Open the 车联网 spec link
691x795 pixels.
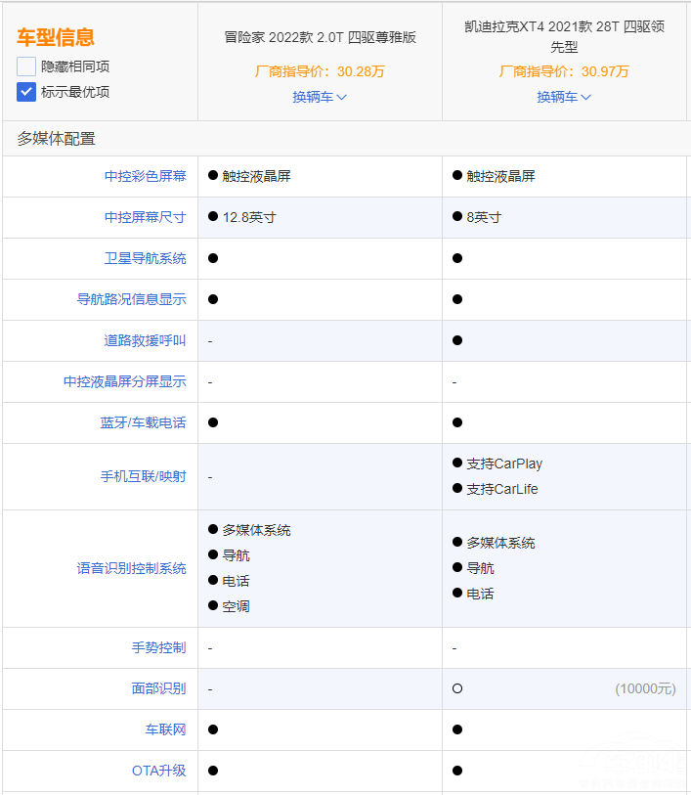[x=165, y=729]
